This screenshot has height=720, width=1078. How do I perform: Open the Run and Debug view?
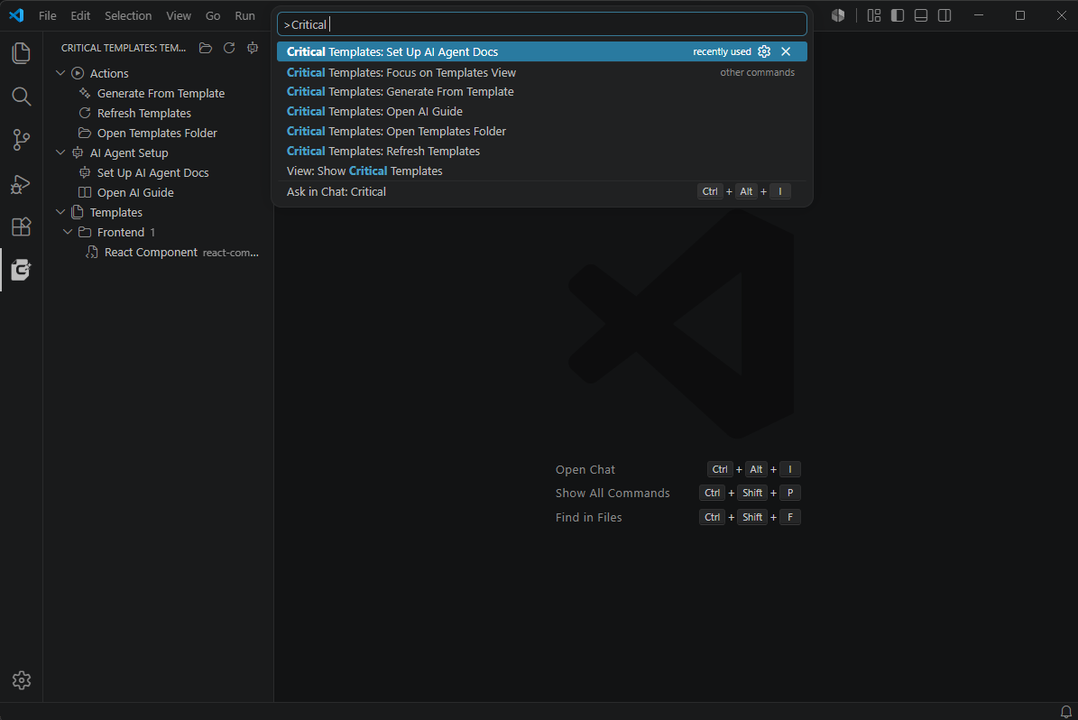[22, 184]
